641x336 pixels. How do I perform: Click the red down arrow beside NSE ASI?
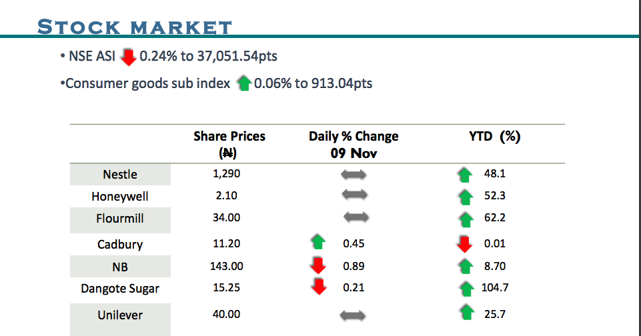tap(128, 57)
